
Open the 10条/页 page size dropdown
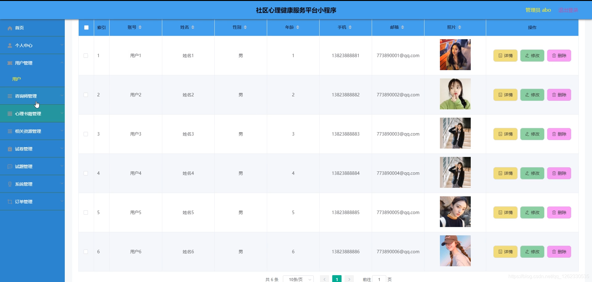tap(298, 279)
